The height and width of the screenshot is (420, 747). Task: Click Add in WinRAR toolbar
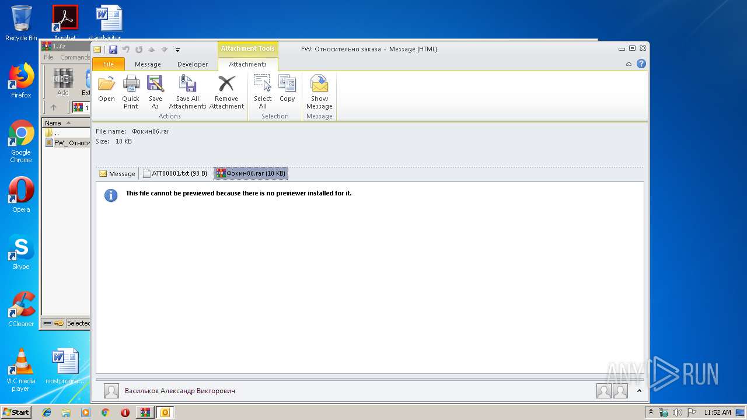click(x=62, y=82)
